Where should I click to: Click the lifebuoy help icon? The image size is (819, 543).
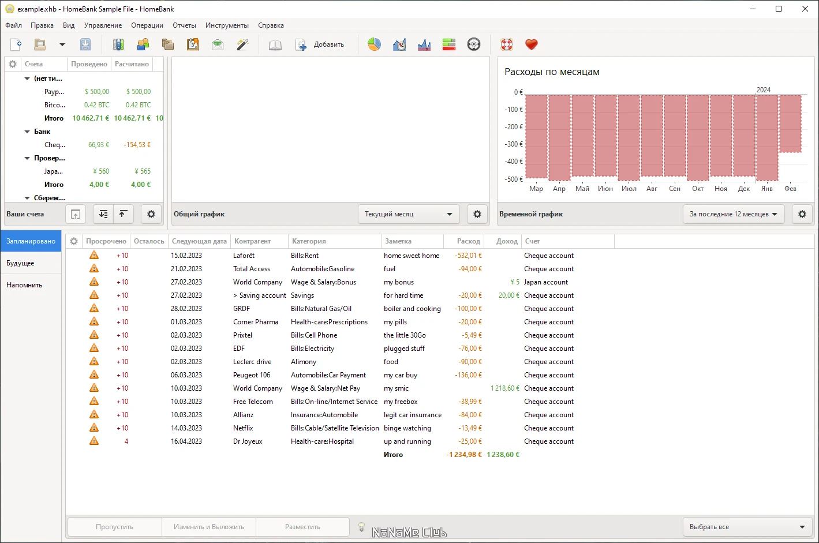coord(507,44)
